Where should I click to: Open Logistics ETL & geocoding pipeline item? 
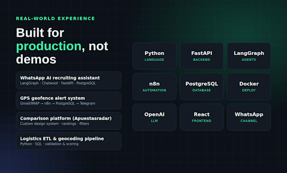pyautogui.click(x=69, y=141)
